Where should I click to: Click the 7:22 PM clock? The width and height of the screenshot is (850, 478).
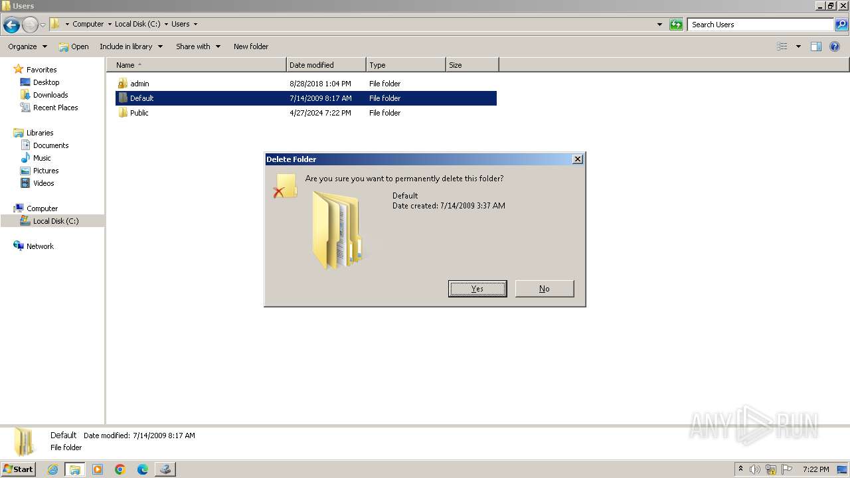pos(815,469)
